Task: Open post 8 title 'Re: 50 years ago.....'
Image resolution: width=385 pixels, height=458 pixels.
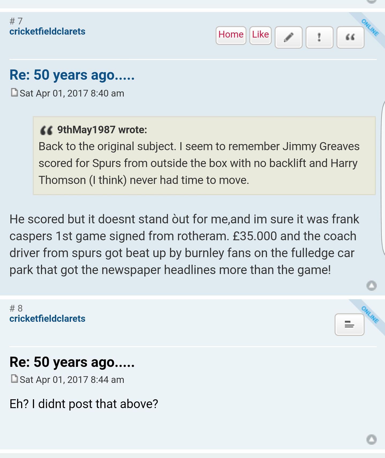Action: pos(72,362)
